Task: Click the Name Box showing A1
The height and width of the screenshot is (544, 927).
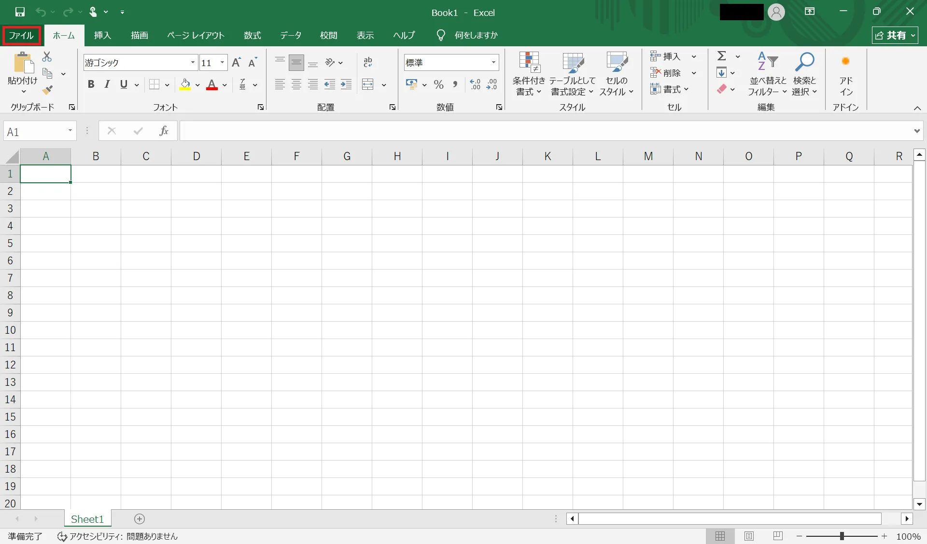Action: [x=35, y=131]
